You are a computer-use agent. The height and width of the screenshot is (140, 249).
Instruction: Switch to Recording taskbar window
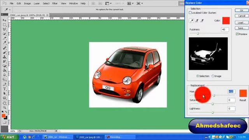coord(120,137)
